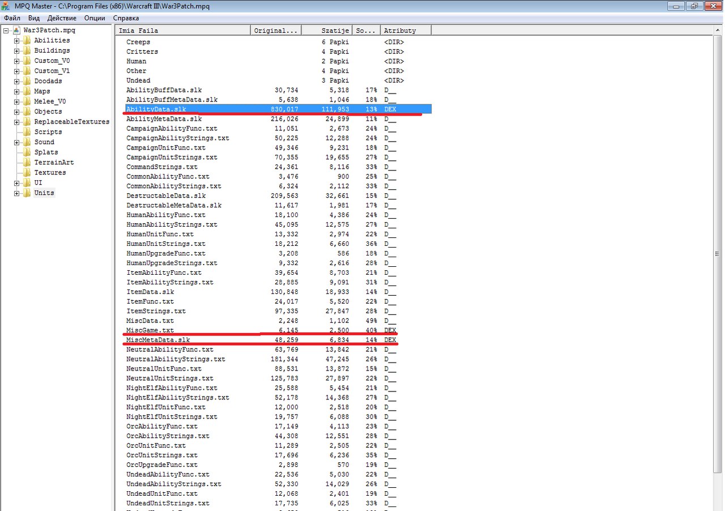Click the Maps folder icon
The image size is (725, 511).
tap(27, 91)
